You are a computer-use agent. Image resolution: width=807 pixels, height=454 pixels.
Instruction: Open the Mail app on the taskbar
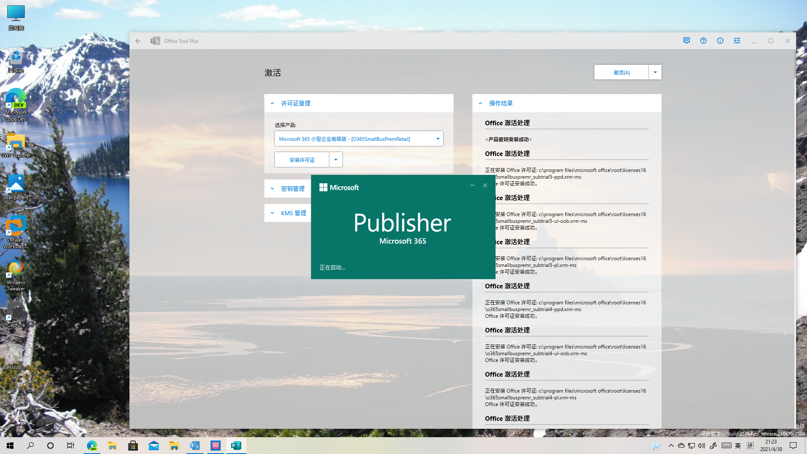coord(154,446)
